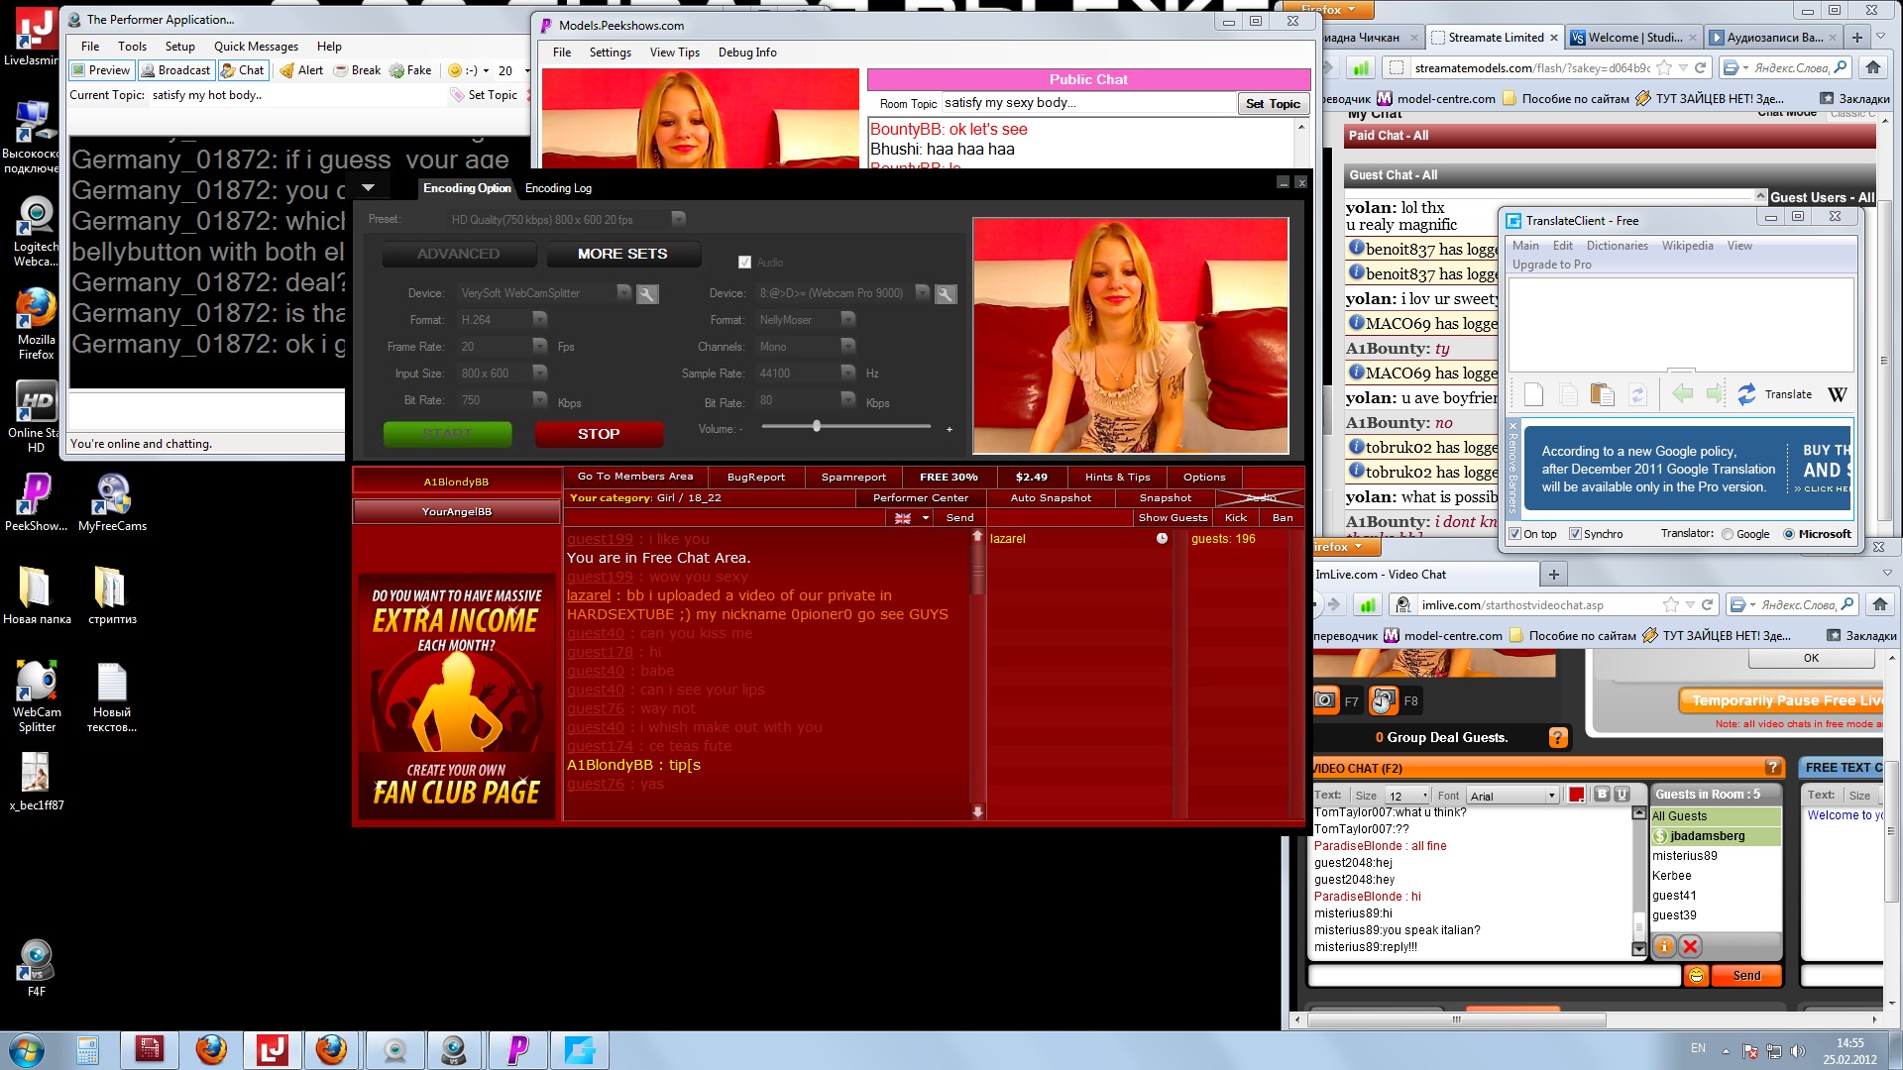Image resolution: width=1903 pixels, height=1070 pixels.
Task: Toggle the On top checkbox
Action: pyautogui.click(x=1514, y=534)
